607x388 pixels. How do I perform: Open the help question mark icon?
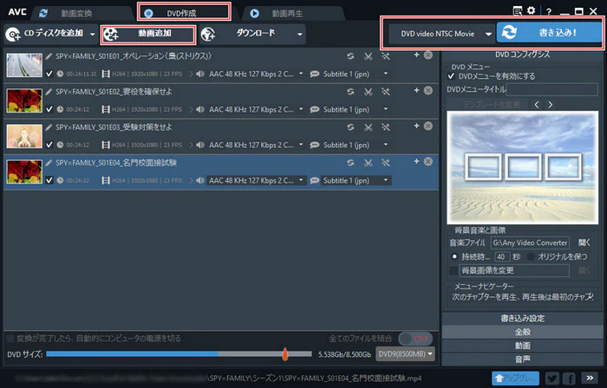click(x=549, y=12)
